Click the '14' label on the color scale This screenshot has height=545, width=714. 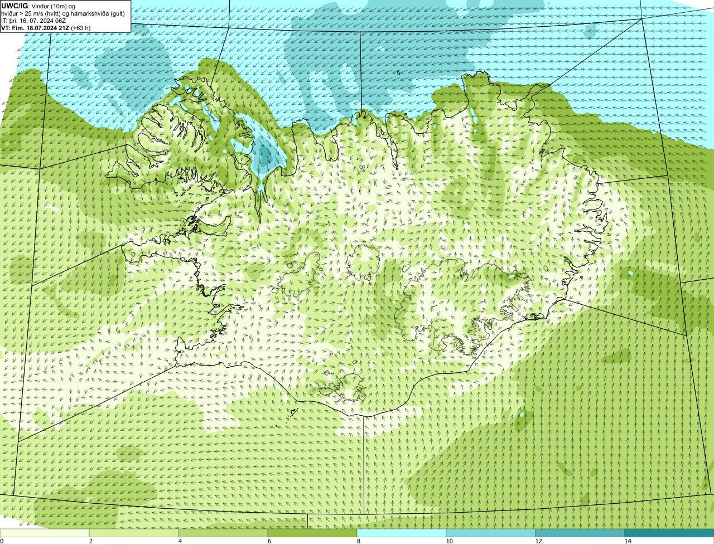[628, 541]
